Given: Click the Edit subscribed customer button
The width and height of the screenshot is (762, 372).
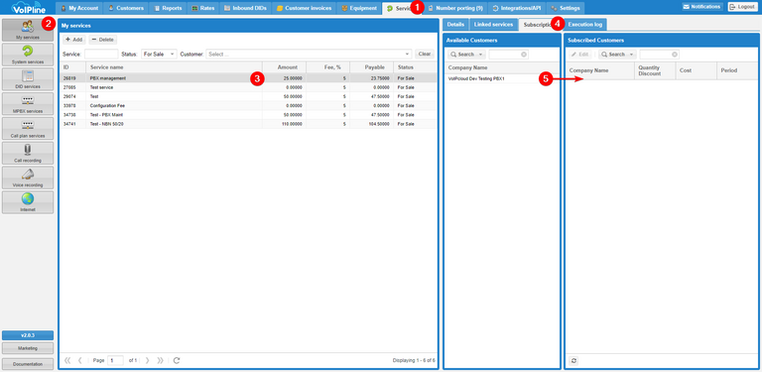Looking at the screenshot, I should [x=580, y=55].
